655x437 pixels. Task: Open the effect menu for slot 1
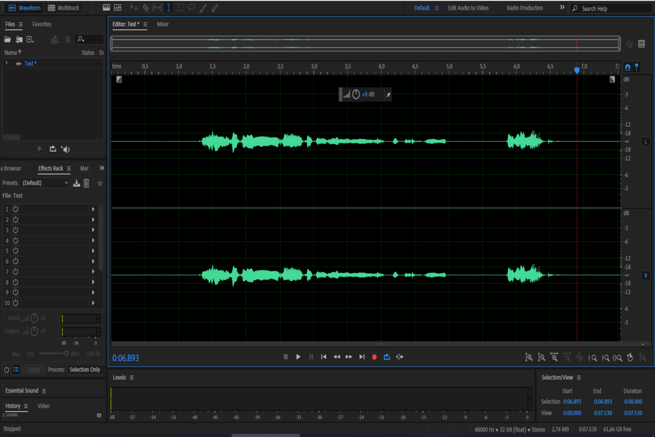click(x=93, y=209)
